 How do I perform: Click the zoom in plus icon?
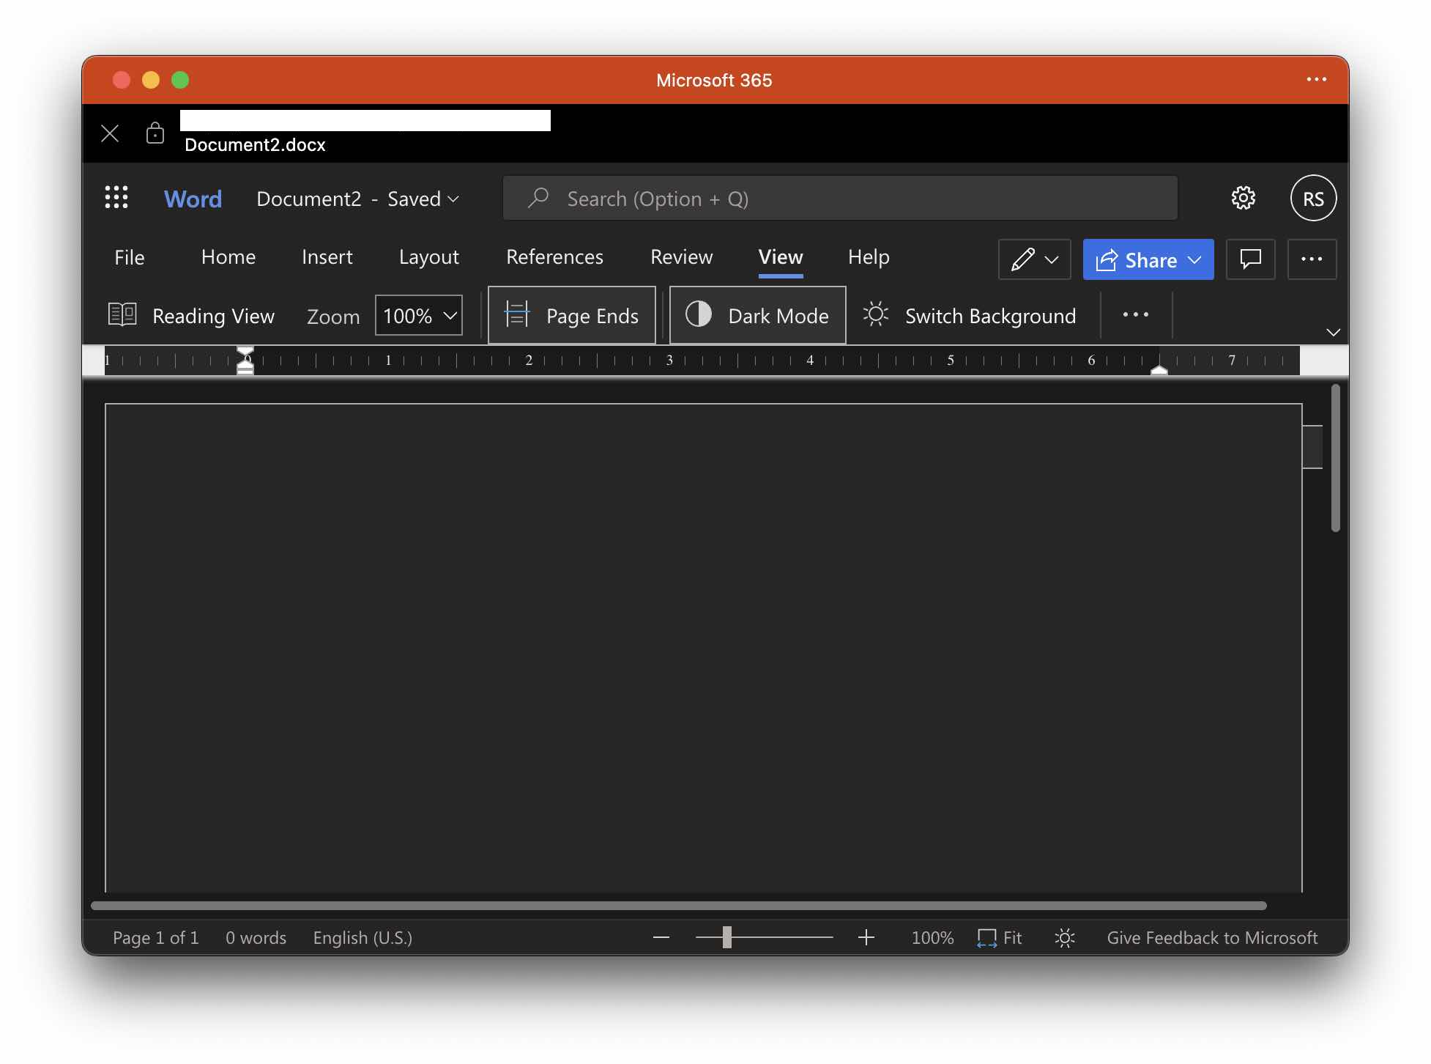click(x=866, y=937)
